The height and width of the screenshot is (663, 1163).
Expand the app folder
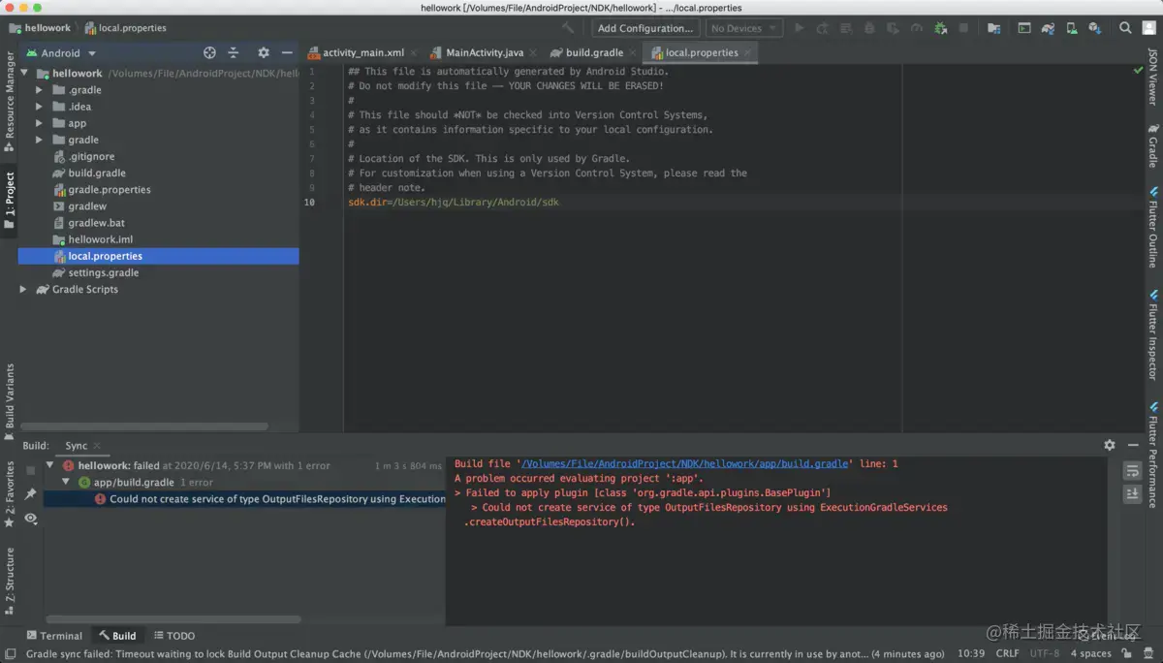(x=40, y=123)
